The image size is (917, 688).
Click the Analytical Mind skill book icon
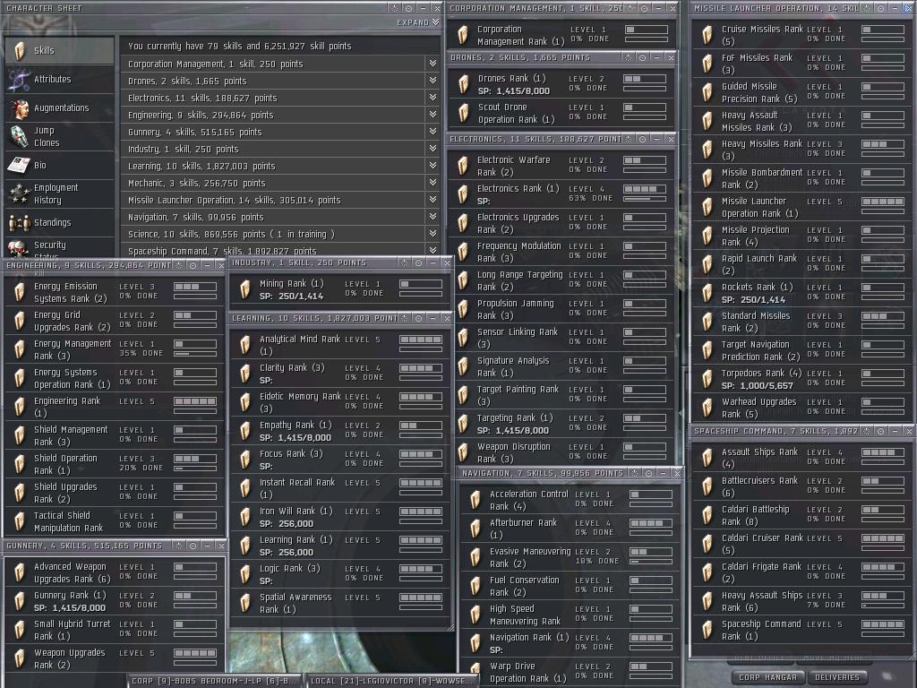[245, 345]
